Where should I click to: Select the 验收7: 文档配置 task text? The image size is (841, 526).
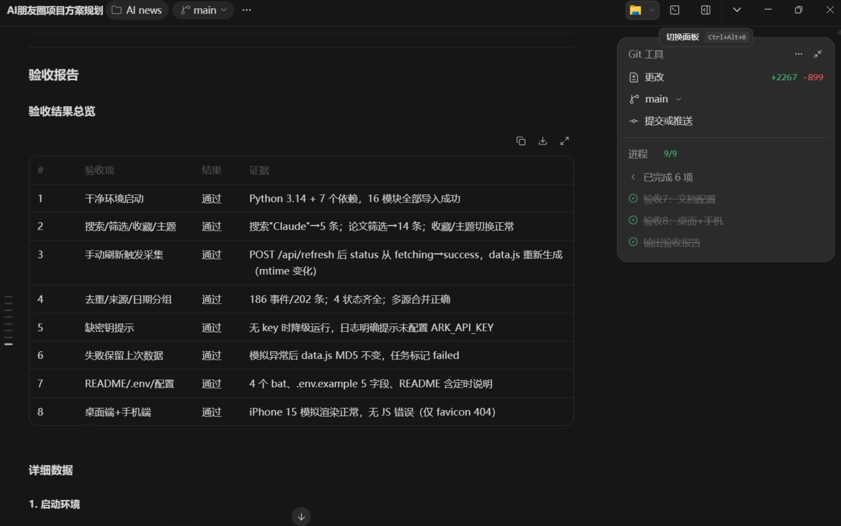[x=680, y=199]
